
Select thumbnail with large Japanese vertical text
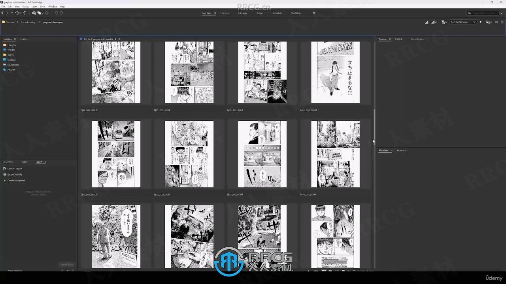click(x=335, y=72)
